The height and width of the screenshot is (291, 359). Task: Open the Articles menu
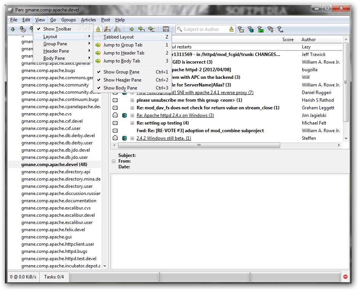88,20
